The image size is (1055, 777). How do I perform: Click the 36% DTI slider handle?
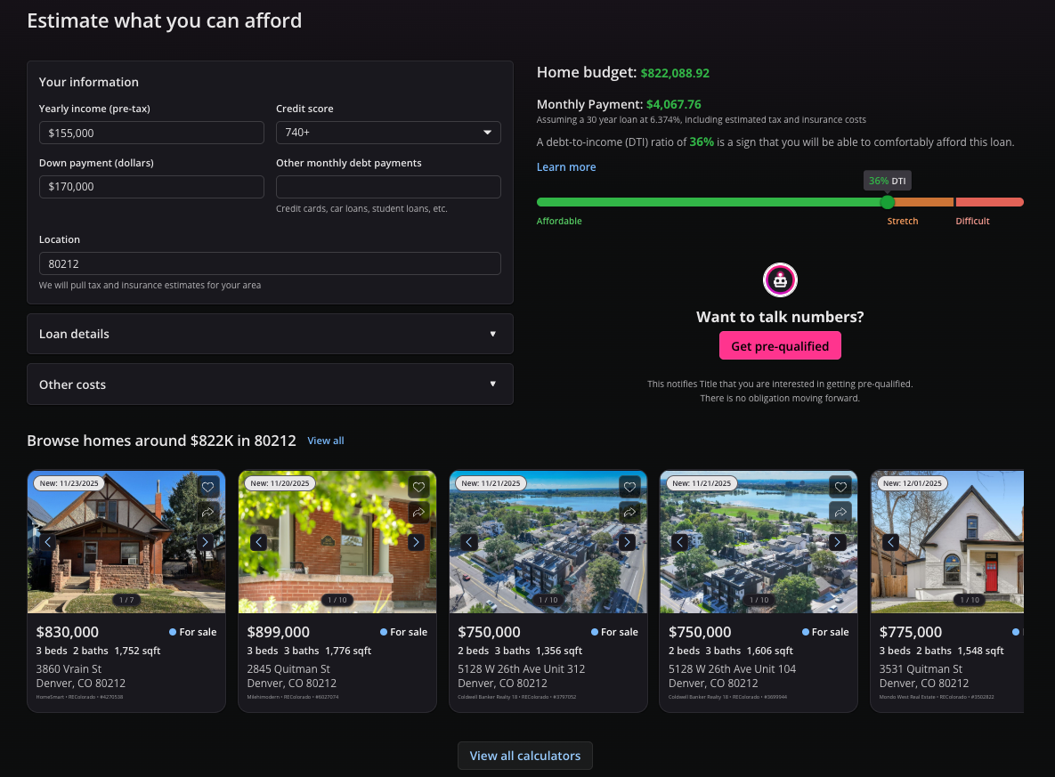(888, 202)
